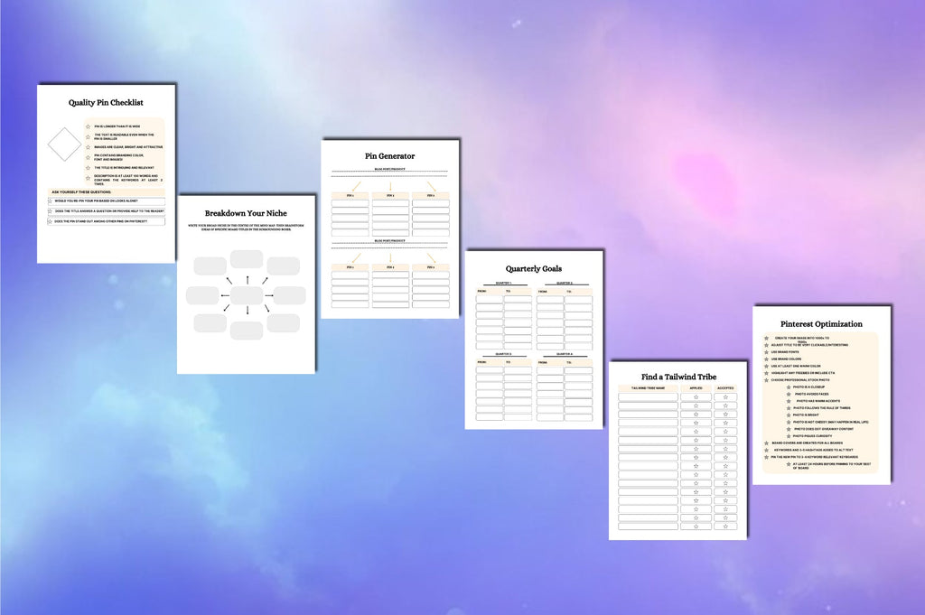Click the 'Quarter 1' label

pos(503,283)
